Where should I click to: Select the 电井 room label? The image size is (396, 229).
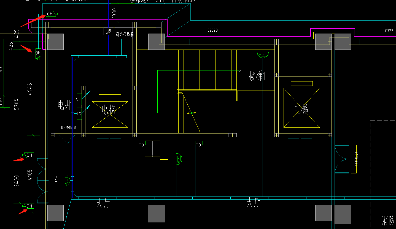[x=64, y=105]
